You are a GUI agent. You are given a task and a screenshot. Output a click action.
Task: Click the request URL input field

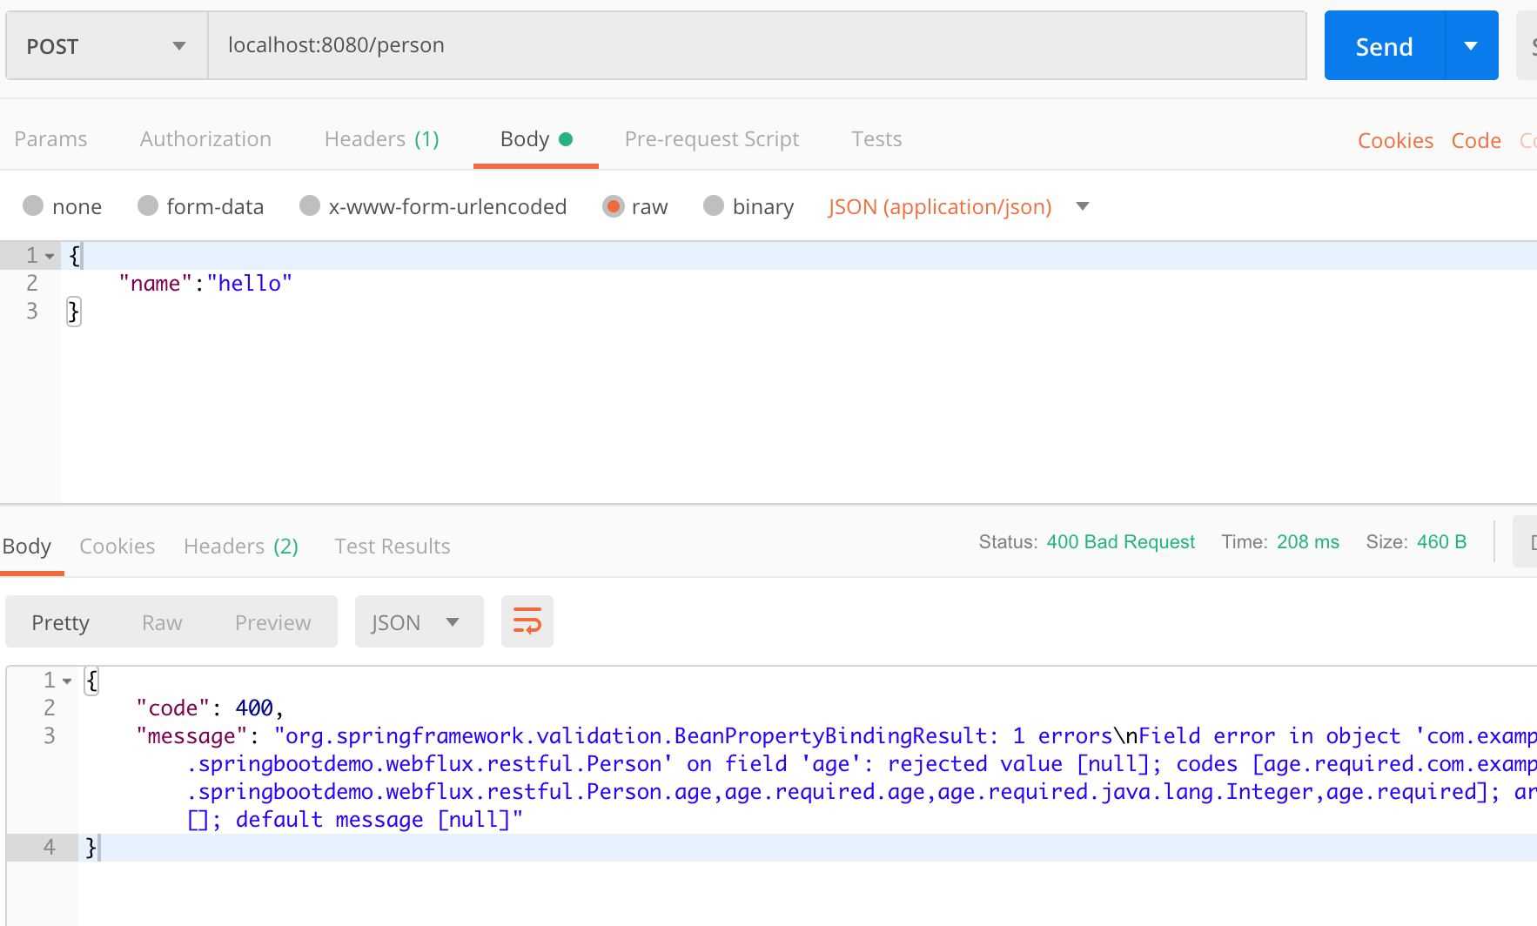[757, 45]
